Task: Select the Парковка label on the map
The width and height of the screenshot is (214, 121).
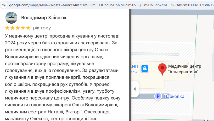Action: coord(174,97)
